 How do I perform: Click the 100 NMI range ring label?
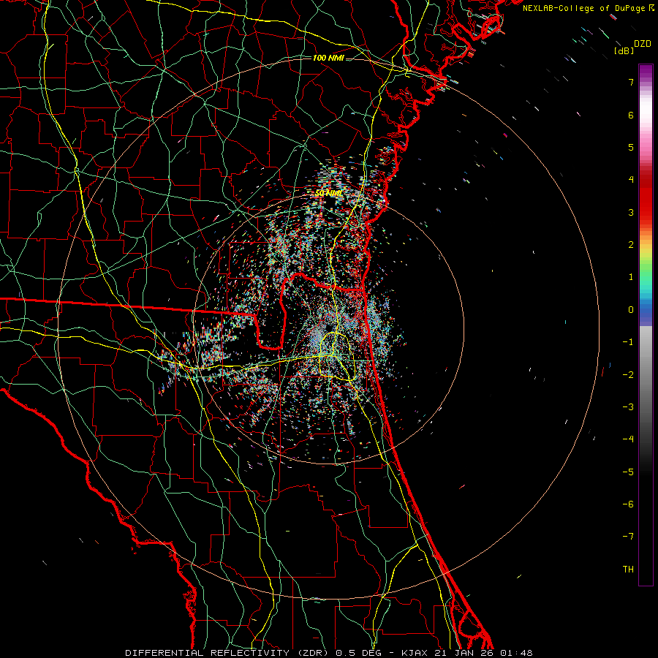[328, 58]
